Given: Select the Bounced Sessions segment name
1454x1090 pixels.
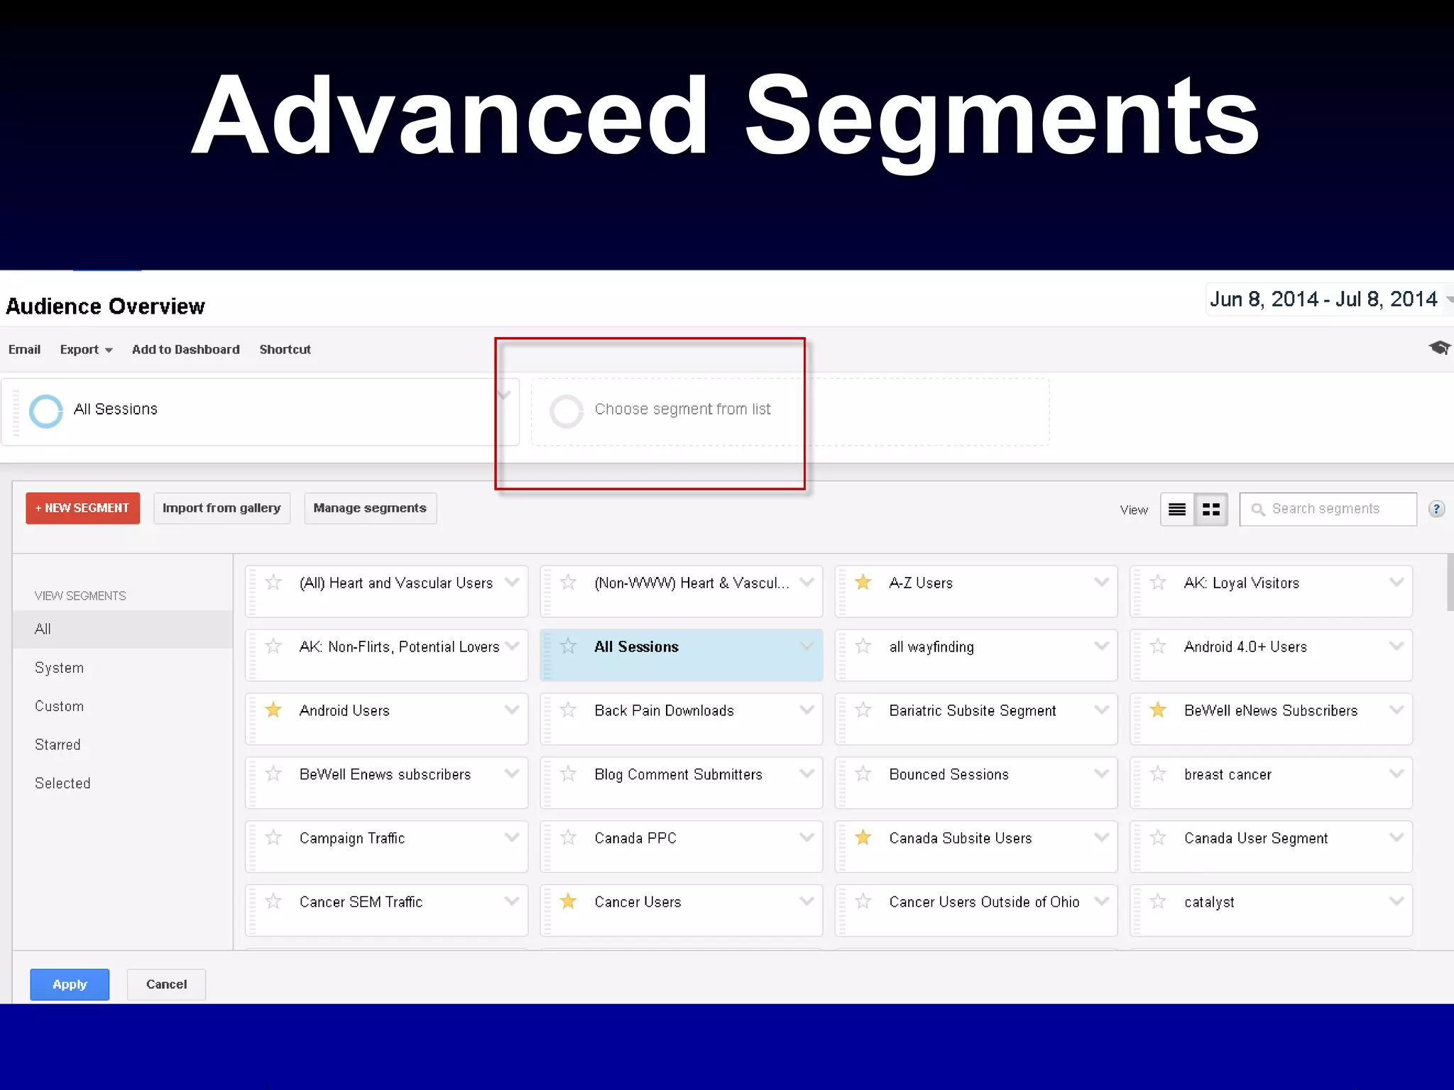Looking at the screenshot, I should [x=949, y=774].
